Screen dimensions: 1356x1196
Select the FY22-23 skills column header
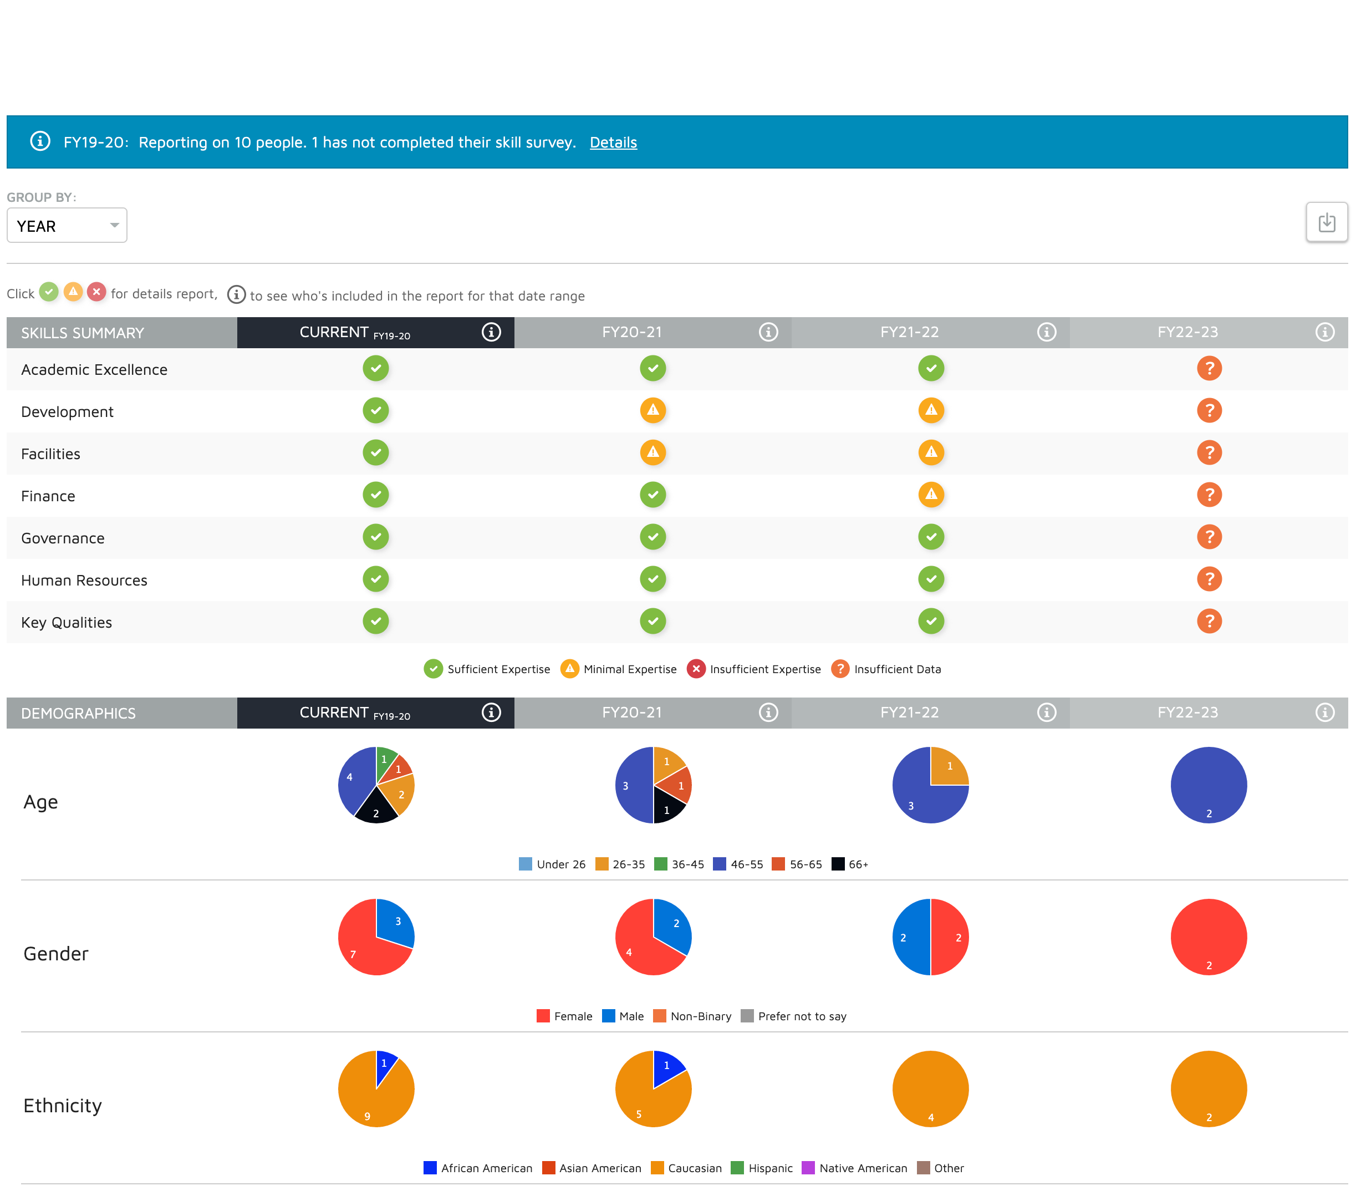[x=1209, y=333]
